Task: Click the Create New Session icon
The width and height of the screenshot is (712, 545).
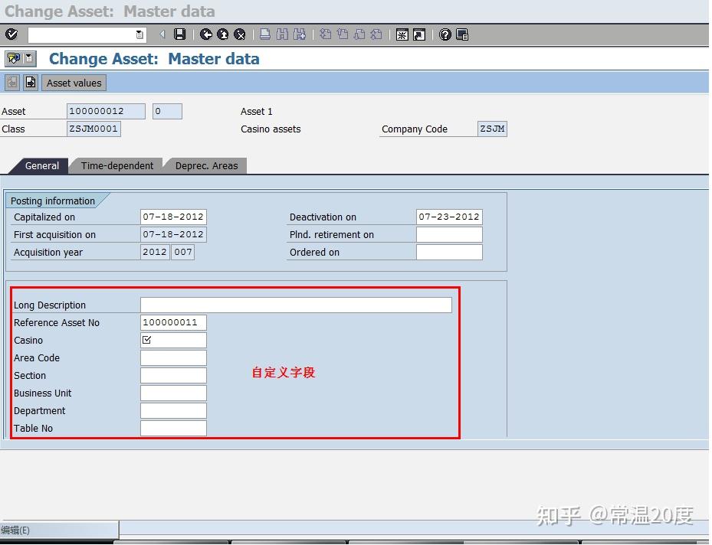Action: [x=402, y=34]
